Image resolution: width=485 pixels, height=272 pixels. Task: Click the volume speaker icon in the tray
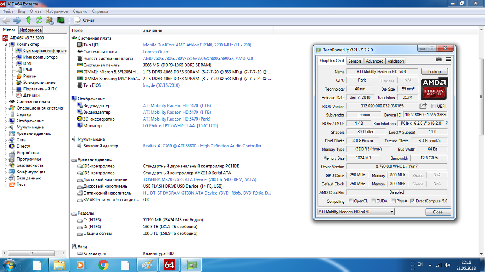pyautogui.click(x=448, y=264)
